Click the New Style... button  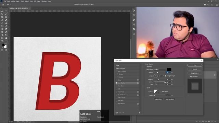point(195,73)
